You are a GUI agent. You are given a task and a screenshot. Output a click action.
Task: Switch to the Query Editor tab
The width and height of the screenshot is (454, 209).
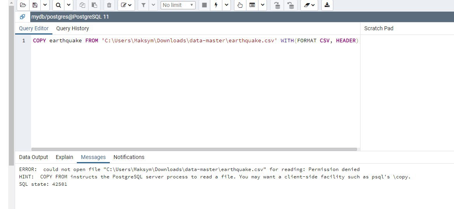pyautogui.click(x=34, y=28)
